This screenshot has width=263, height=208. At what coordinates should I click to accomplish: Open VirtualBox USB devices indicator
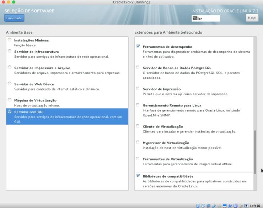pyautogui.click(x=214, y=206)
